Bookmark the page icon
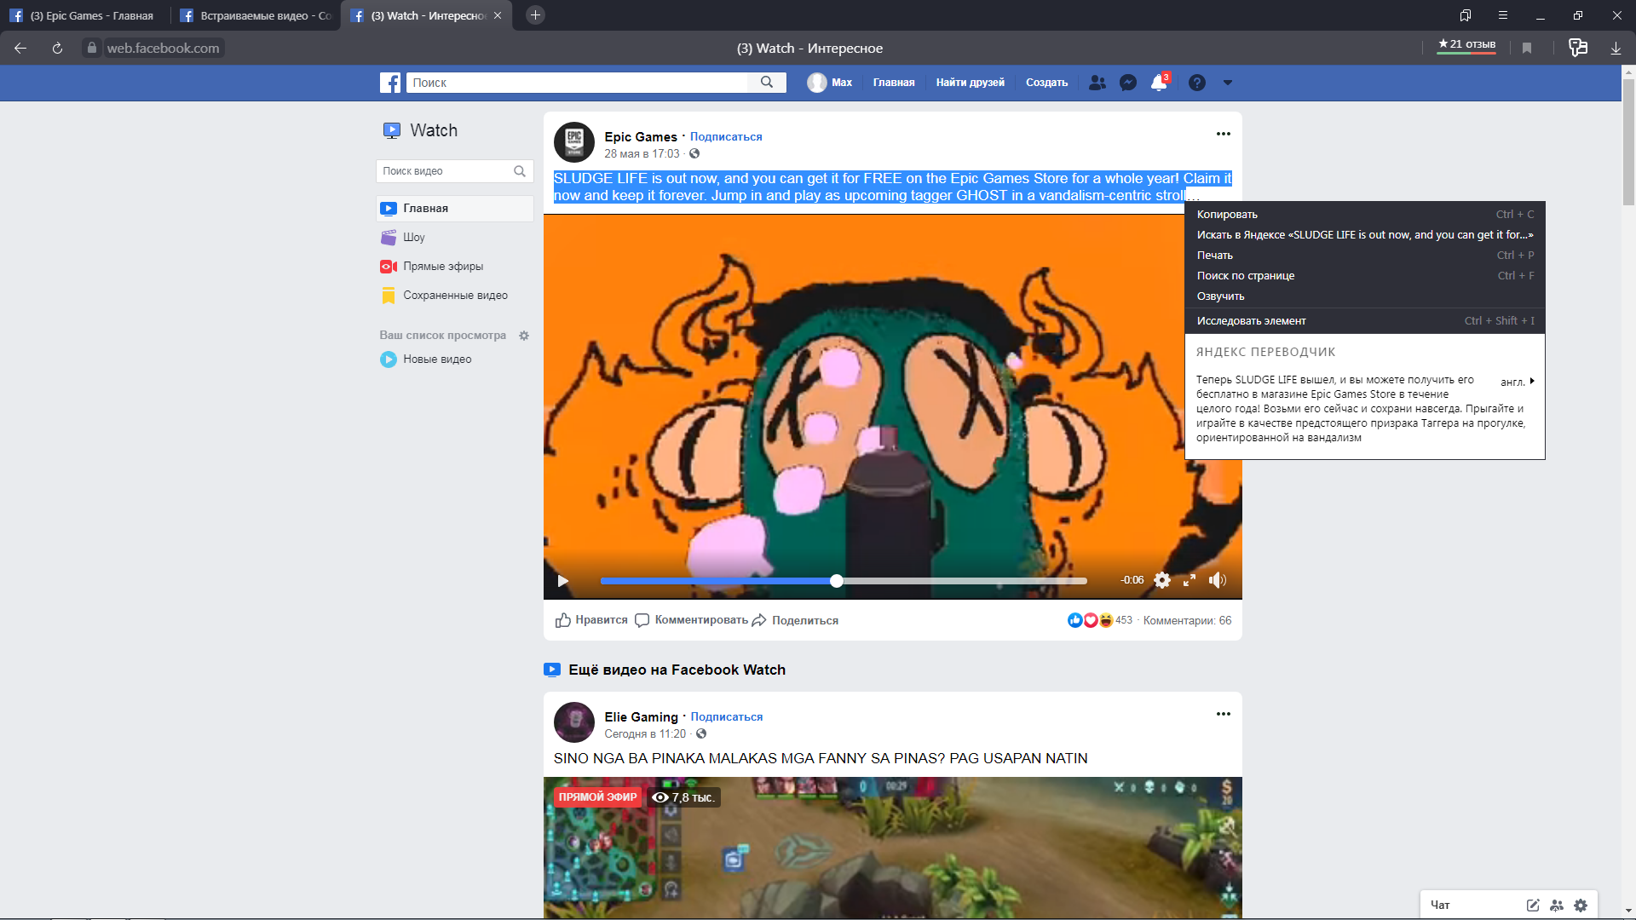This screenshot has width=1636, height=920. [1527, 49]
